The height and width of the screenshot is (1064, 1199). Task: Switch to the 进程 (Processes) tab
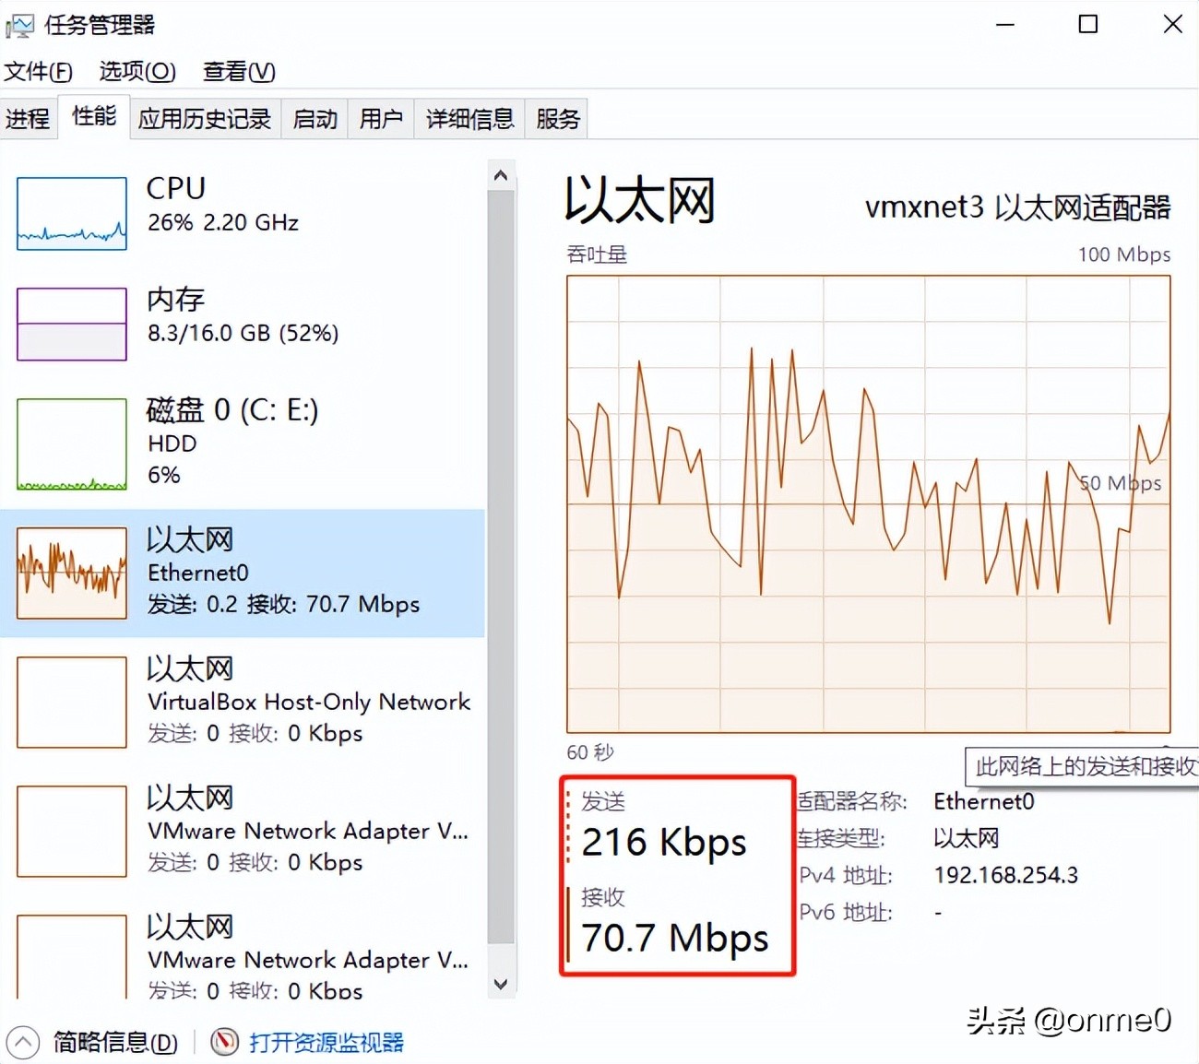click(29, 118)
